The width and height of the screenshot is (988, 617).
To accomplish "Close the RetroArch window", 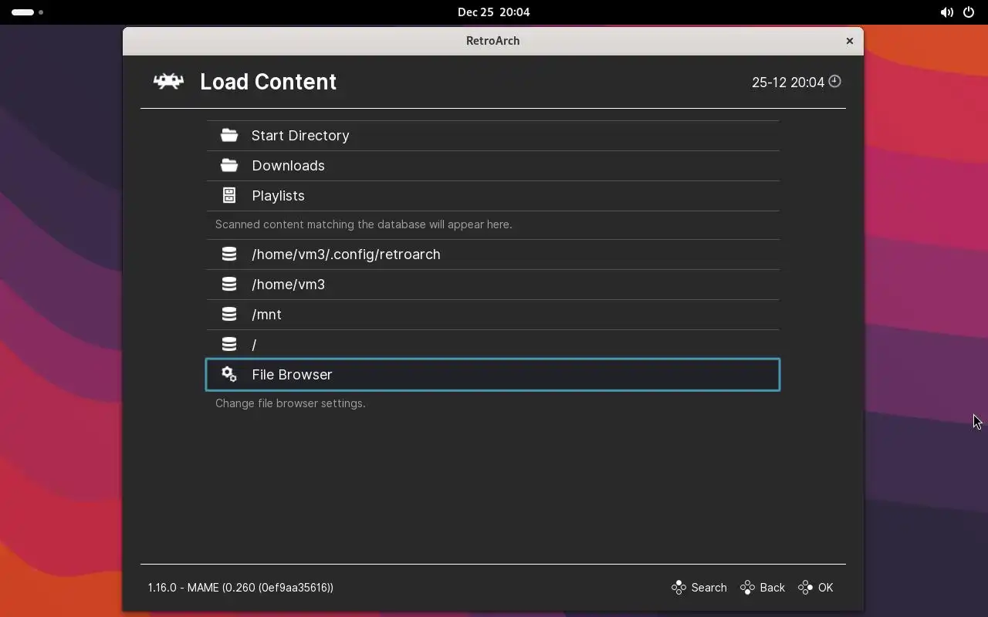I will click(x=849, y=41).
